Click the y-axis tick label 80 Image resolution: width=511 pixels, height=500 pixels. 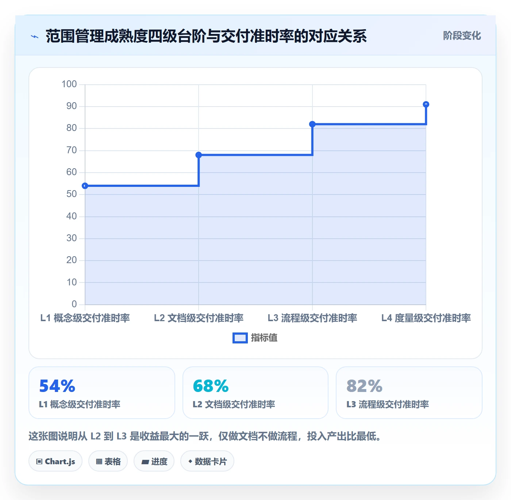72,128
